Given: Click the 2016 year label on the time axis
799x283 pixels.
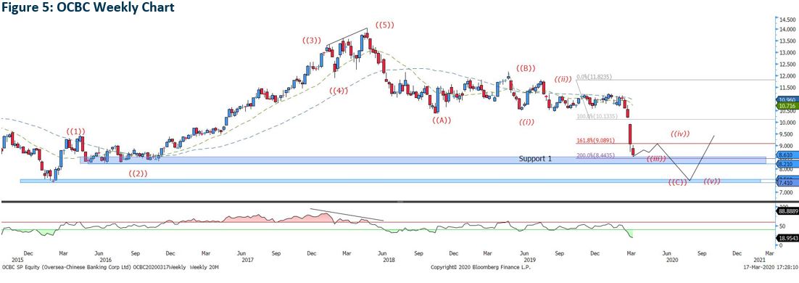Looking at the screenshot, I should coord(106,260).
